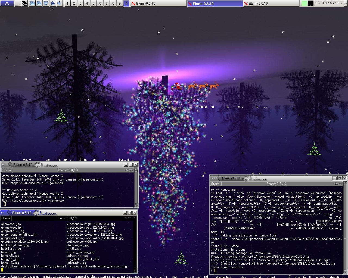Viewport: 348px width, 278px height.
Task: Click the file name vladstudio_sky_1280x1024.jpg
Action: click(x=89, y=231)
